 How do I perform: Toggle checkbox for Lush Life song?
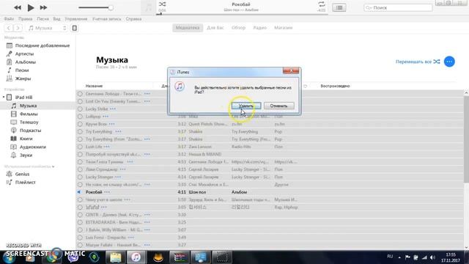point(80,147)
